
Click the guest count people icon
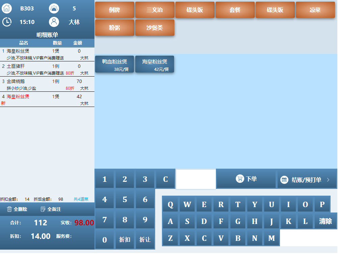(54, 8)
